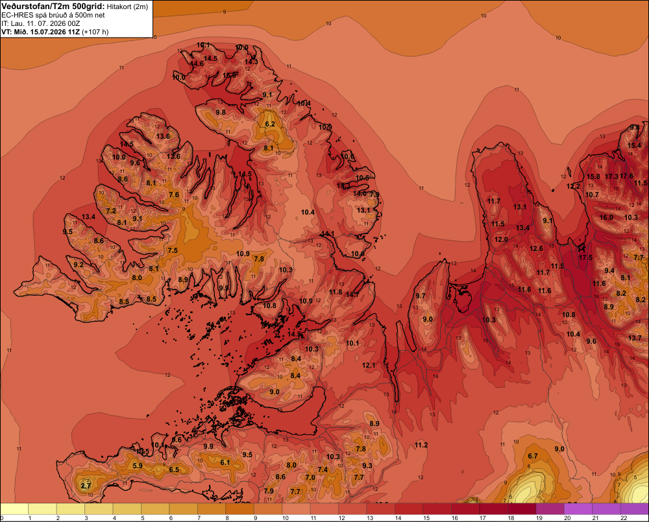Select the 17.5 temperature value label
The height and width of the screenshot is (522, 649).
[x=585, y=257]
